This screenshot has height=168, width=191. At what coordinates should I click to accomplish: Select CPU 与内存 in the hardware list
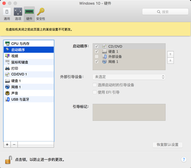coord(29,43)
